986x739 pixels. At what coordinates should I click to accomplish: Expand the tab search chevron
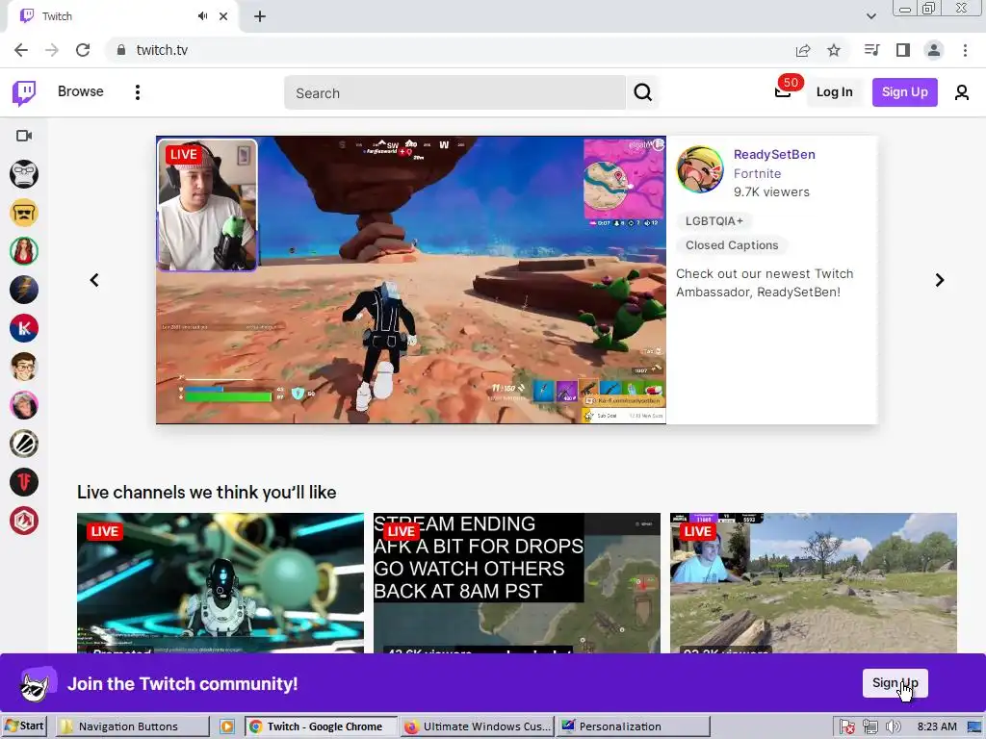point(870,16)
